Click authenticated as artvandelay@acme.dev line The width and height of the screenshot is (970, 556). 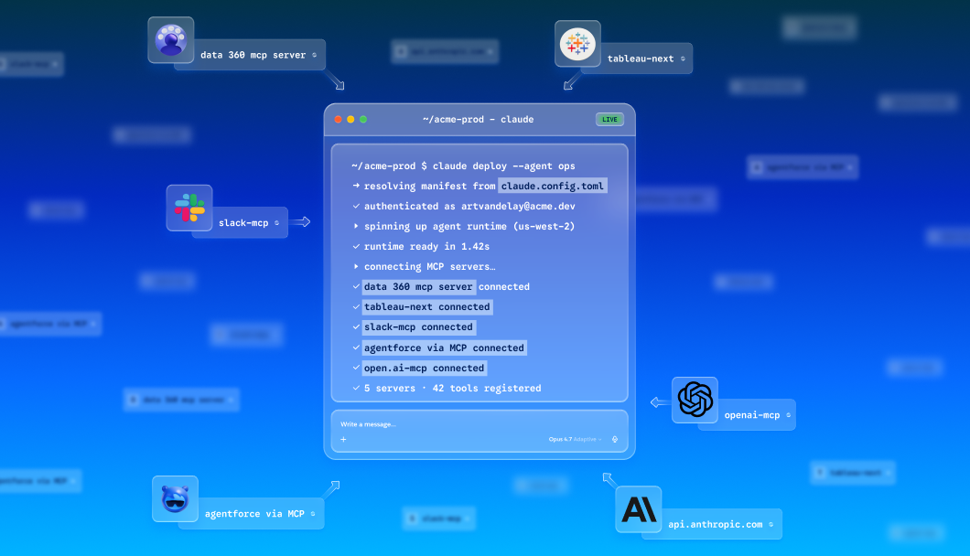pos(469,206)
